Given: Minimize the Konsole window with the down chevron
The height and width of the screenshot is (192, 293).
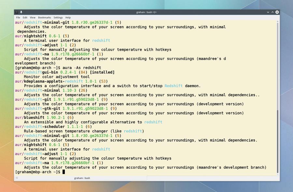Looking at the screenshot, I should pos(268,12).
